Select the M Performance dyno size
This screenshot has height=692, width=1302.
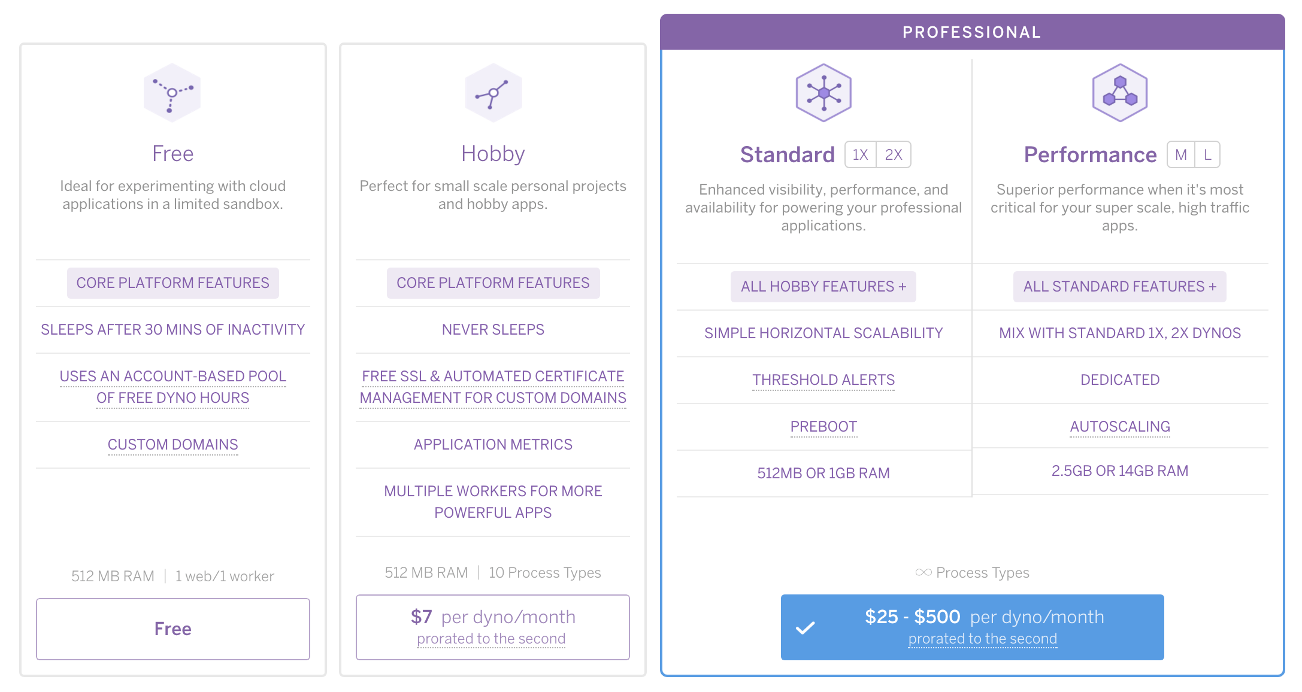point(1181,155)
